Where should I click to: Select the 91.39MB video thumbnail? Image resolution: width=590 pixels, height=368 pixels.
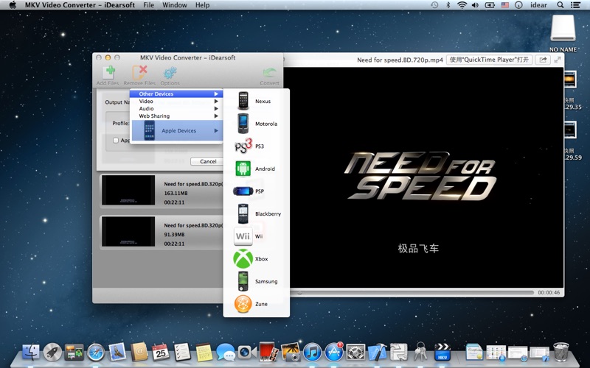point(128,231)
